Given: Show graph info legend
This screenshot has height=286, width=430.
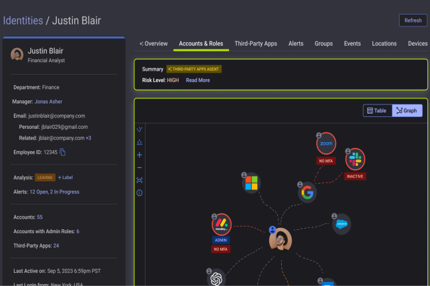Looking at the screenshot, I should click(x=139, y=193).
